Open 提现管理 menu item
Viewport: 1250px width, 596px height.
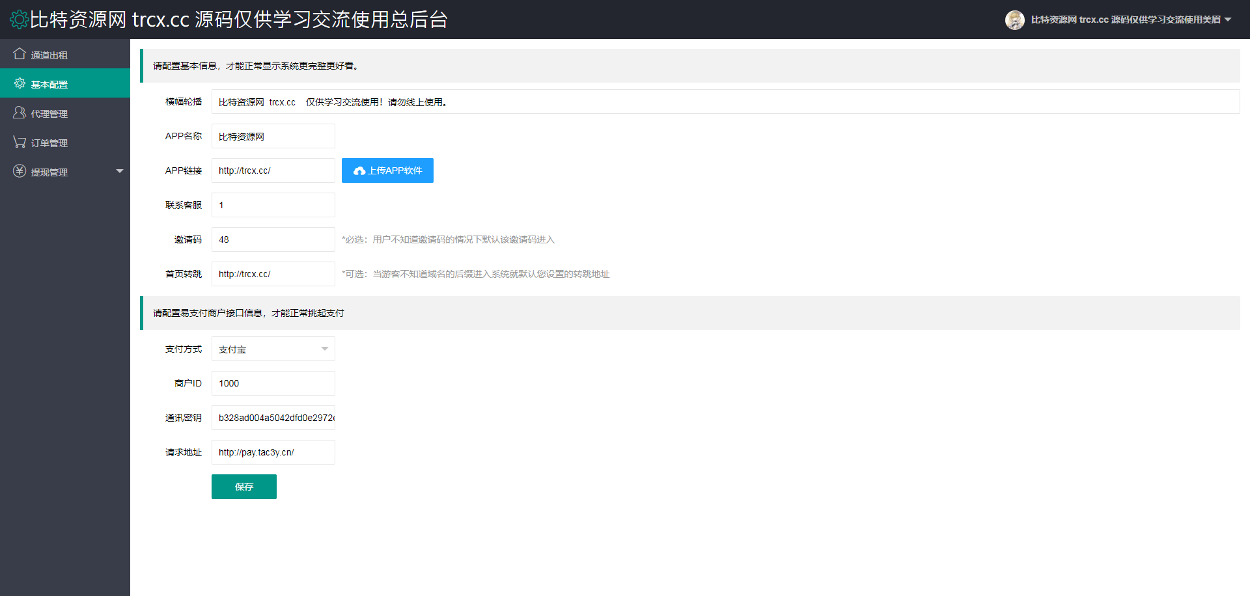[65, 171]
